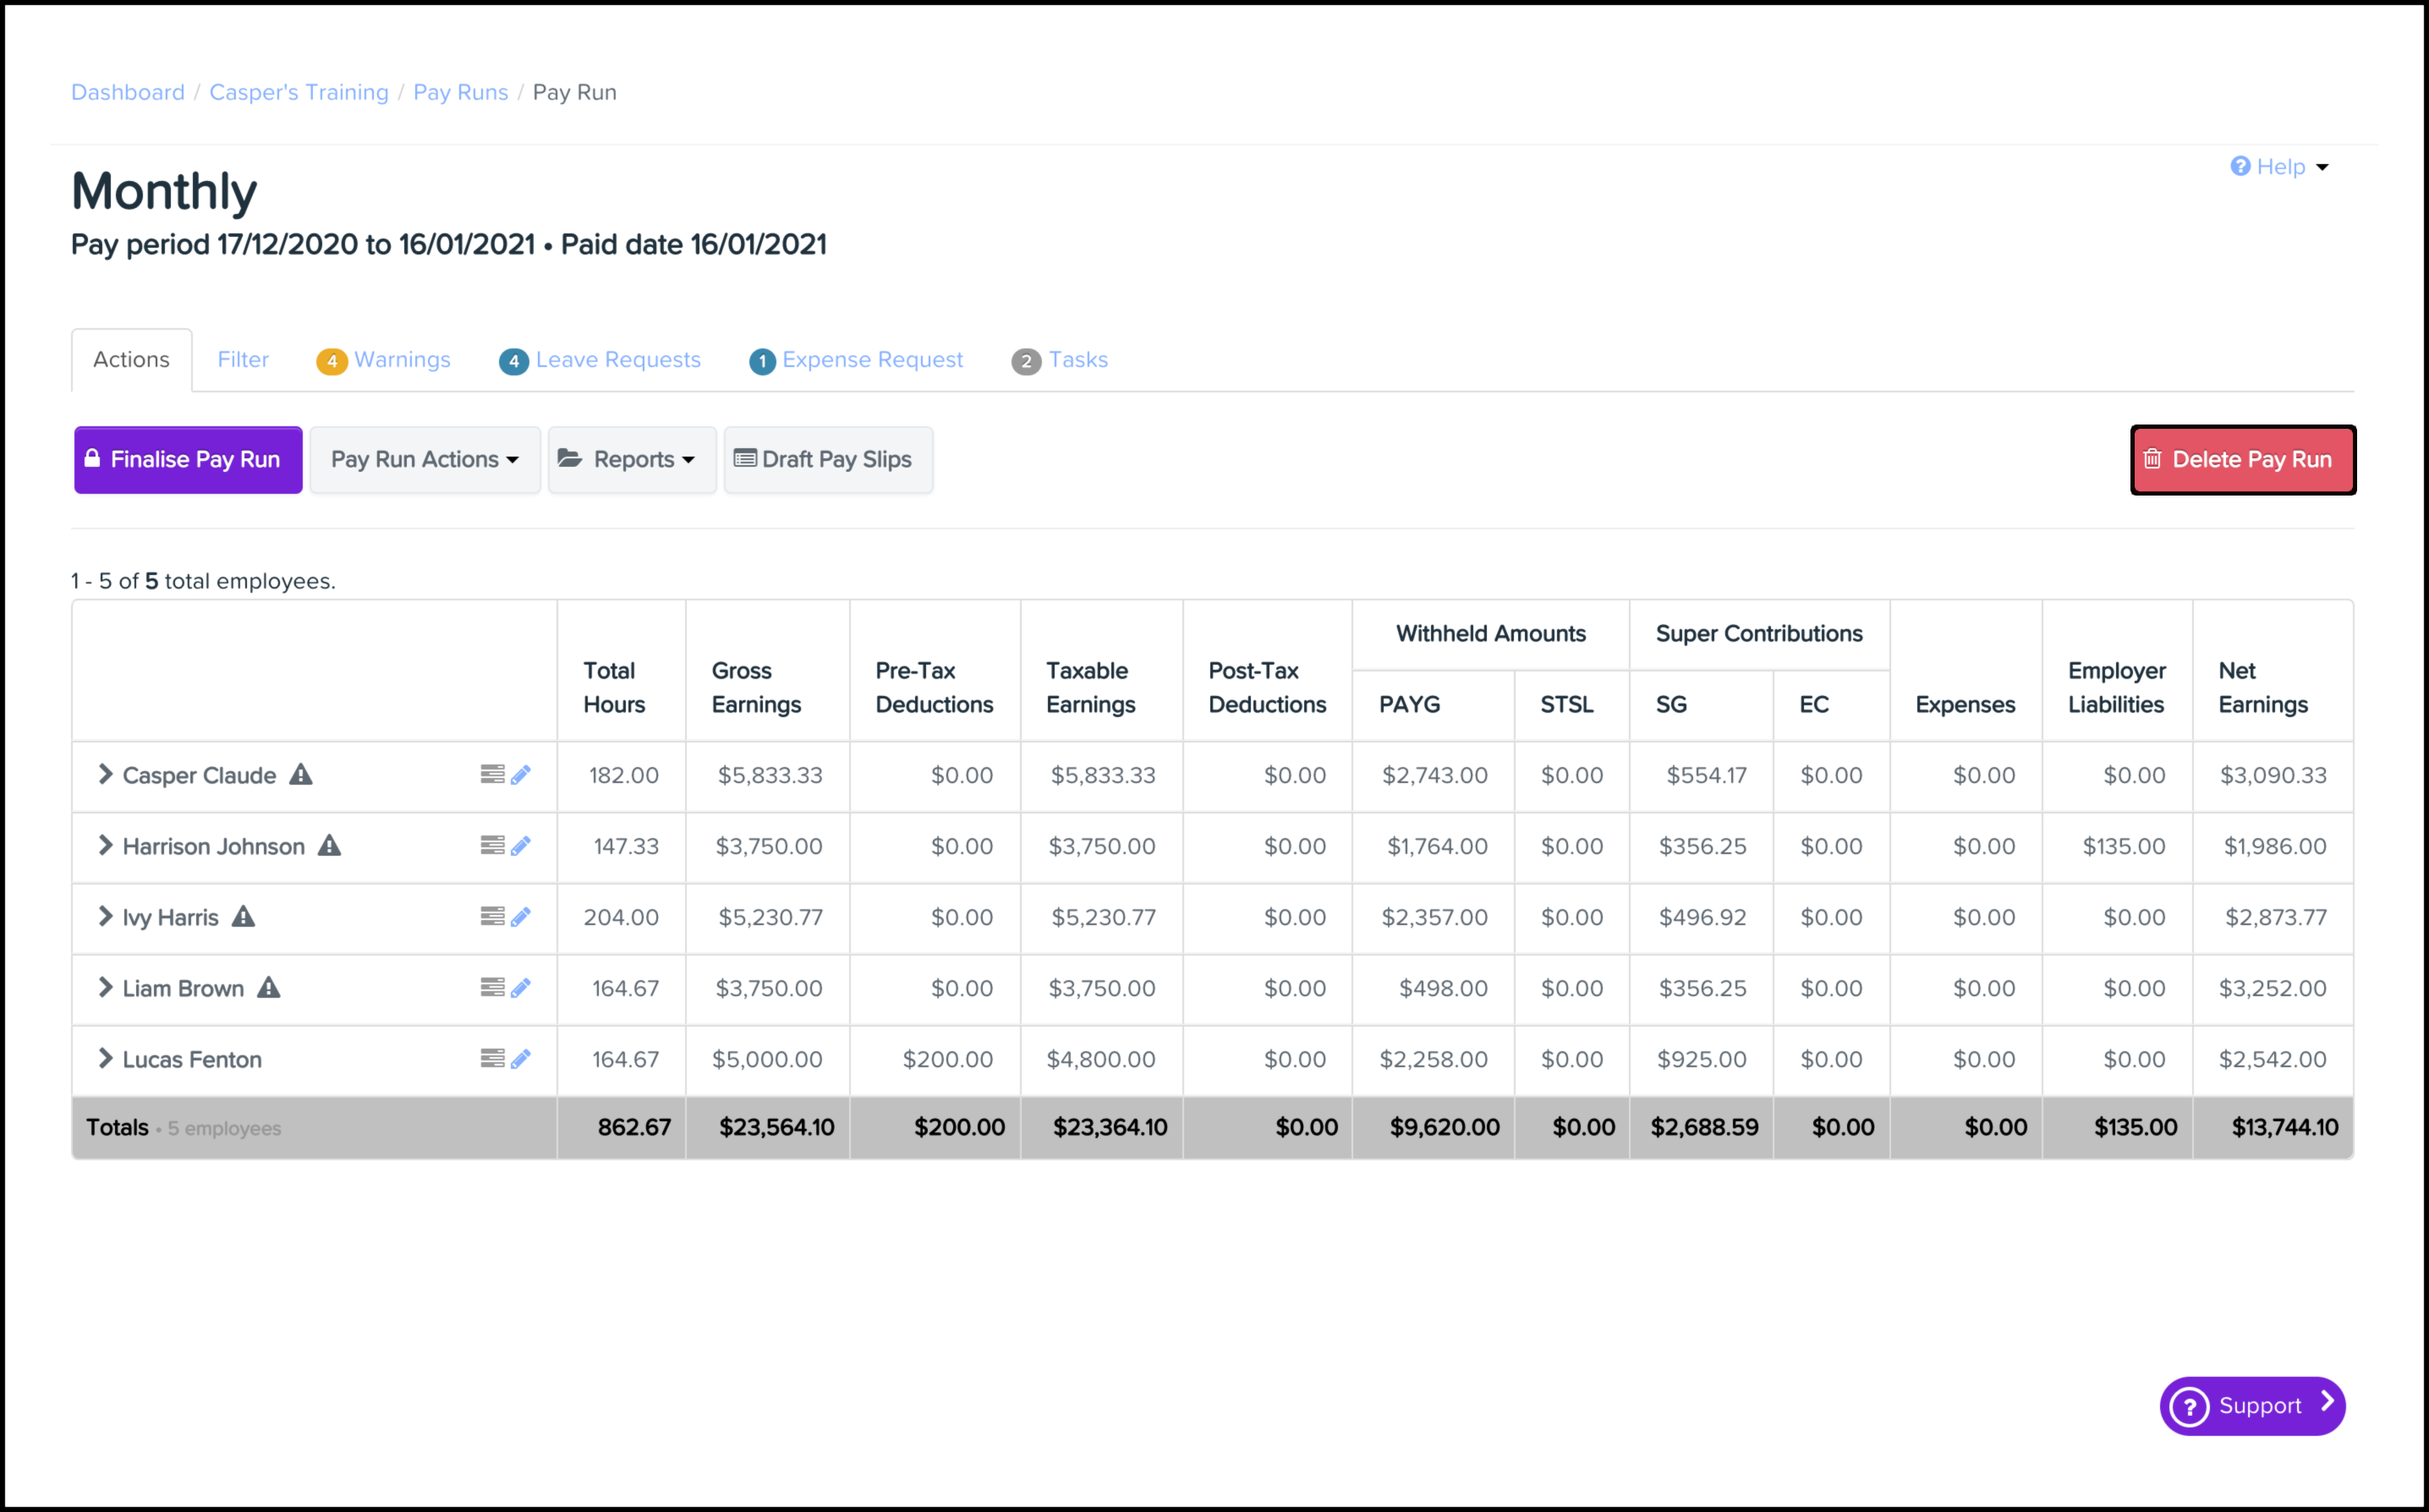The width and height of the screenshot is (2429, 1512).
Task: Open the Pay Run Actions dropdown
Action: point(425,460)
